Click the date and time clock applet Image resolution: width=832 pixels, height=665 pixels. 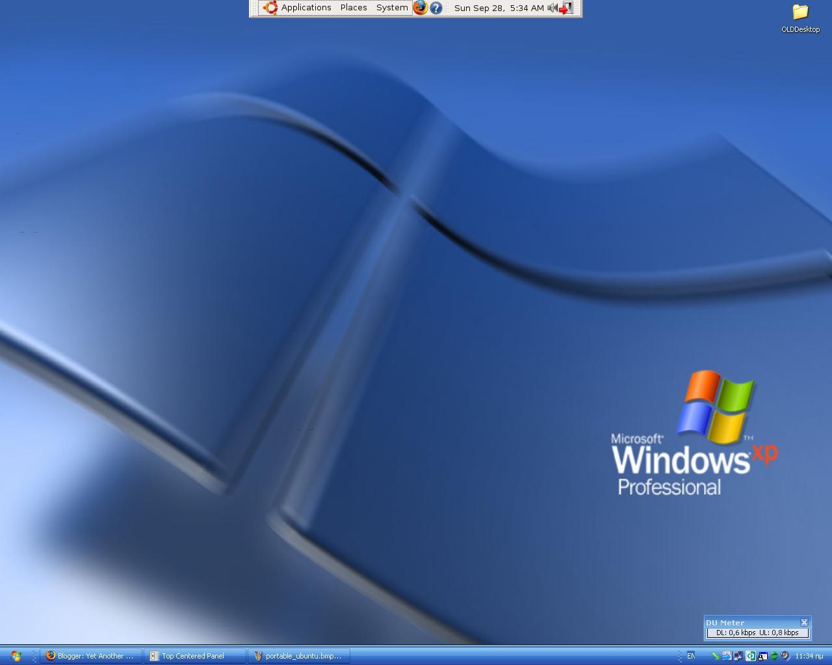(x=499, y=8)
